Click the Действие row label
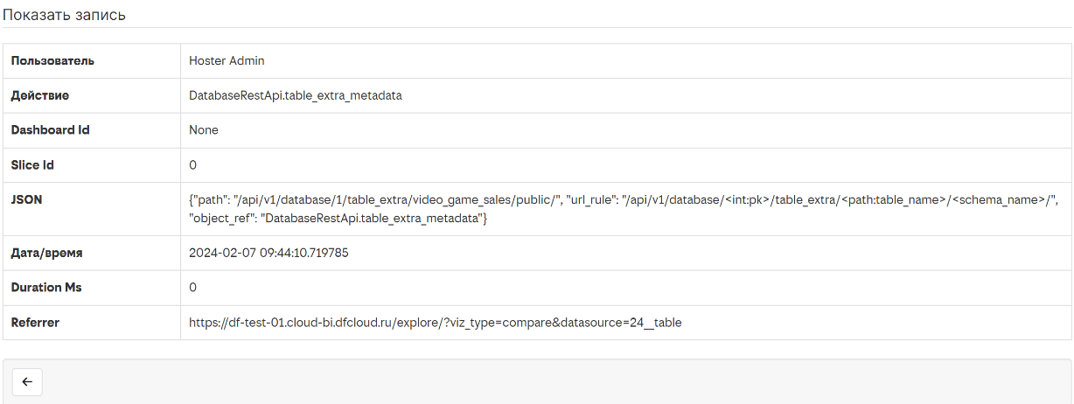1074x404 pixels. [40, 95]
